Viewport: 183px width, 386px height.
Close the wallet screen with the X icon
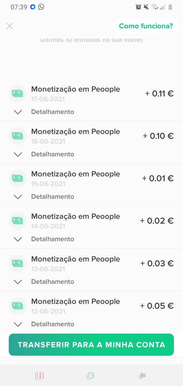pos(10,26)
